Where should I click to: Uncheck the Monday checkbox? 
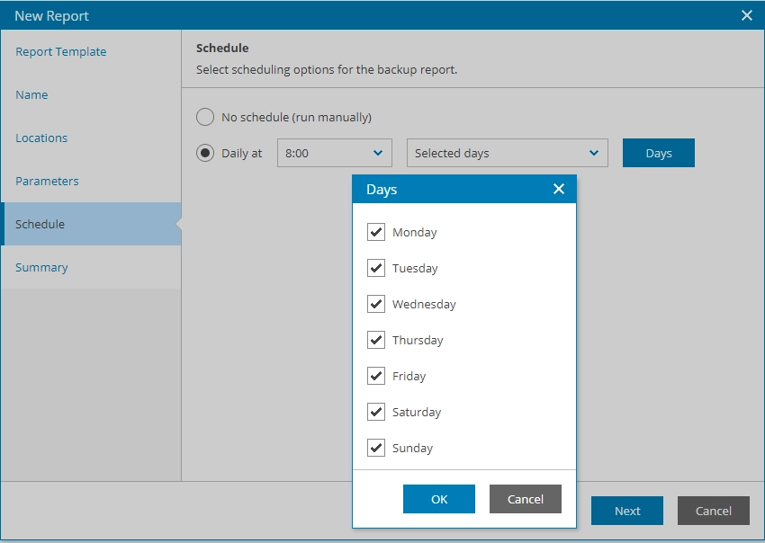(376, 232)
